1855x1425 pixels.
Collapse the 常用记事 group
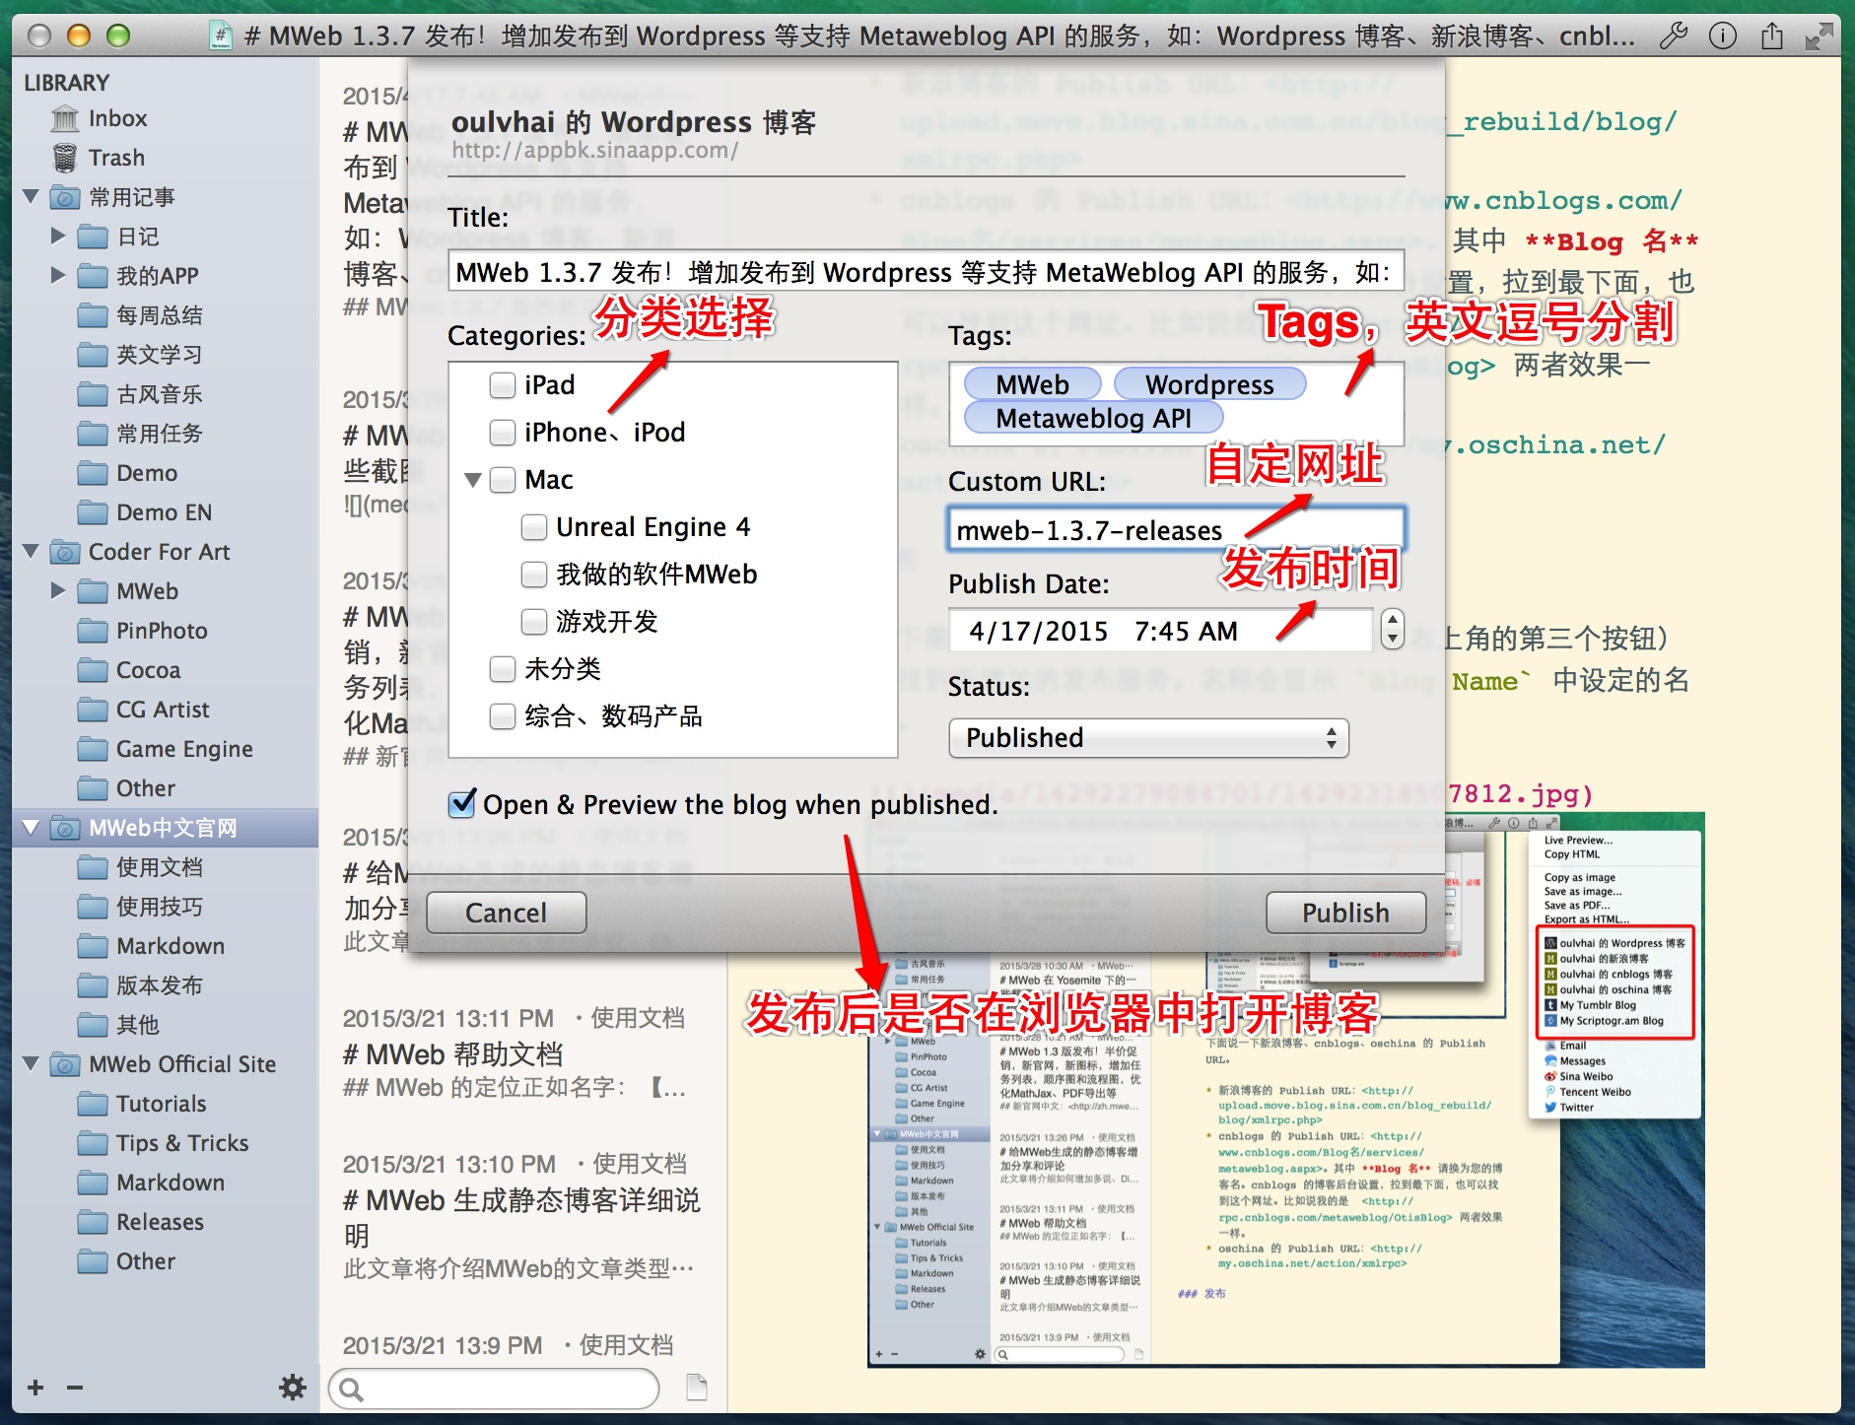[31, 197]
